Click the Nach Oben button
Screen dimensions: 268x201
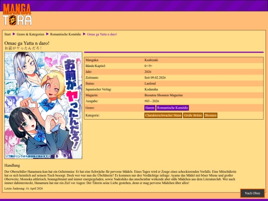253,194
